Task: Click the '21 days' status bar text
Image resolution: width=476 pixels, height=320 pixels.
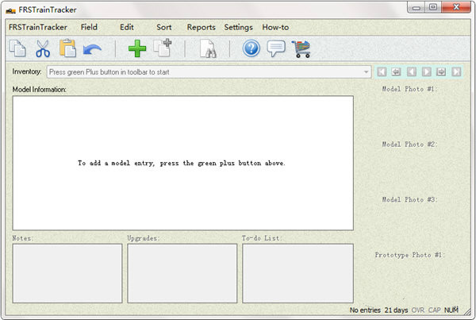Action: click(x=396, y=310)
